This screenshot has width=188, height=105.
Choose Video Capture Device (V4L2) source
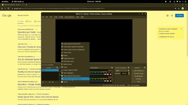(75, 76)
